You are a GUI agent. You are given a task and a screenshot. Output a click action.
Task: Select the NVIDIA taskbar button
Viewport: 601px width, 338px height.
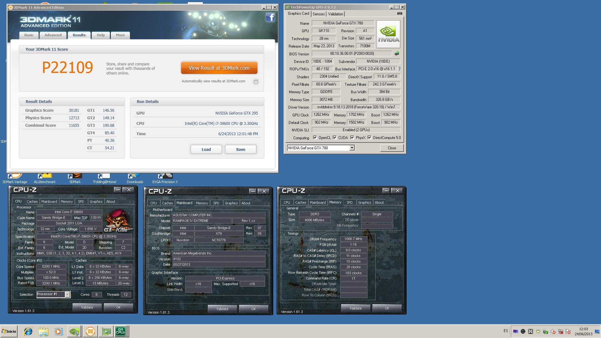click(74, 331)
